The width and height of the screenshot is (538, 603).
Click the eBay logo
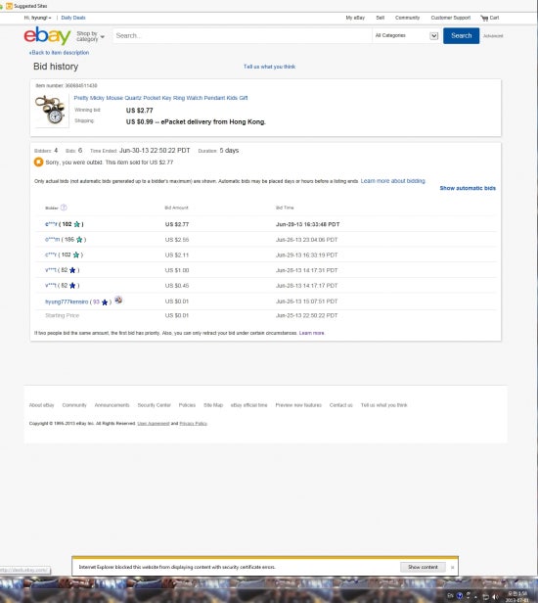click(47, 35)
